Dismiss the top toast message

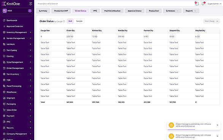click(217, 125)
